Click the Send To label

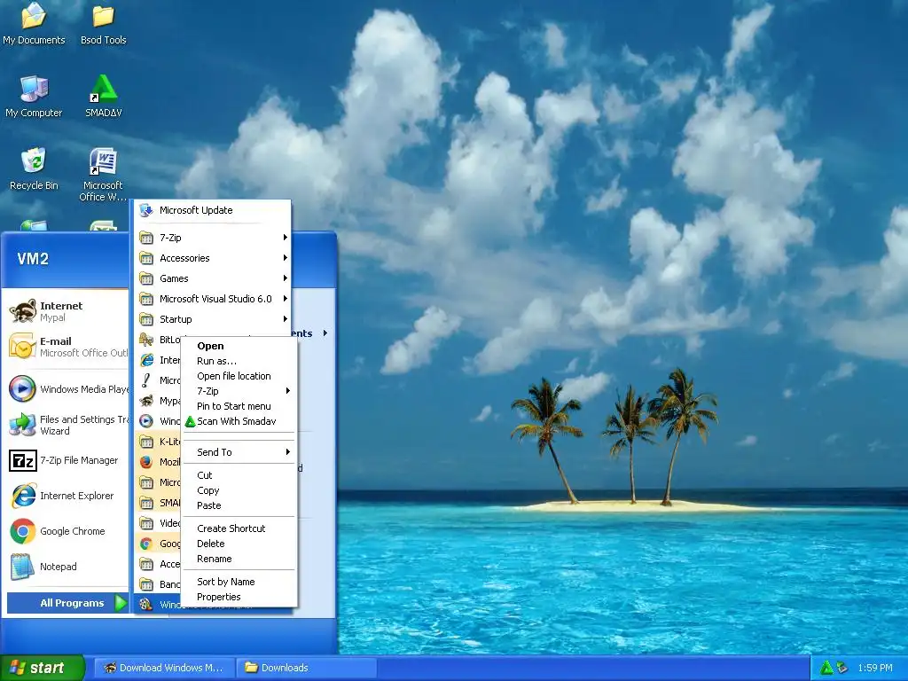215,452
